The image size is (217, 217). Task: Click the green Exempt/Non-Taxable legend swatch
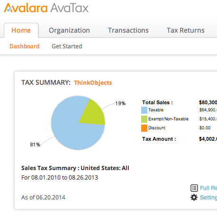144,119
